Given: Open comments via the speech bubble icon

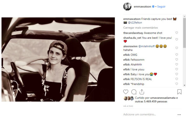Looking at the screenshot, I should [x=134, y=92].
